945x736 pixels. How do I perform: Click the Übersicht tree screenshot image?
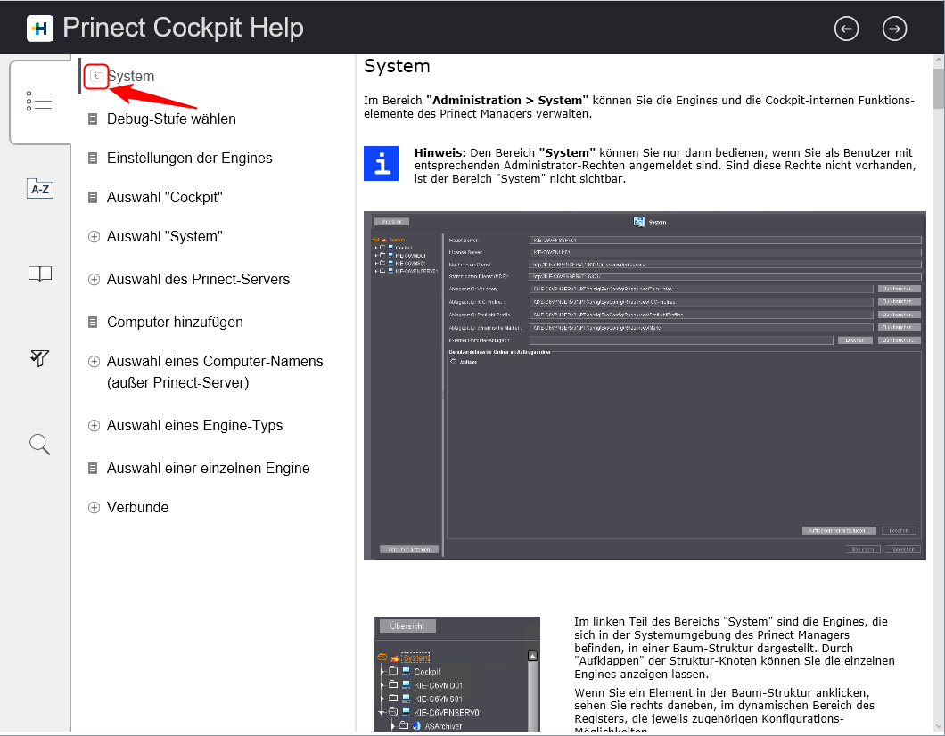[x=456, y=674]
